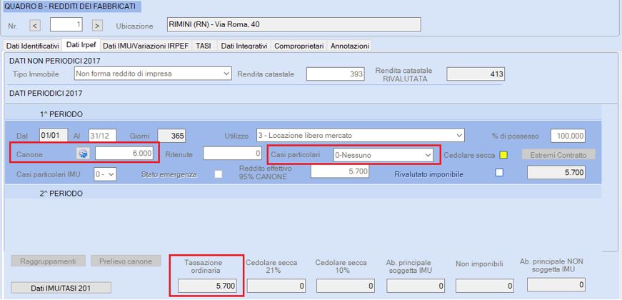
Task: Switch to the Annotazioni tab
Action: click(x=350, y=46)
